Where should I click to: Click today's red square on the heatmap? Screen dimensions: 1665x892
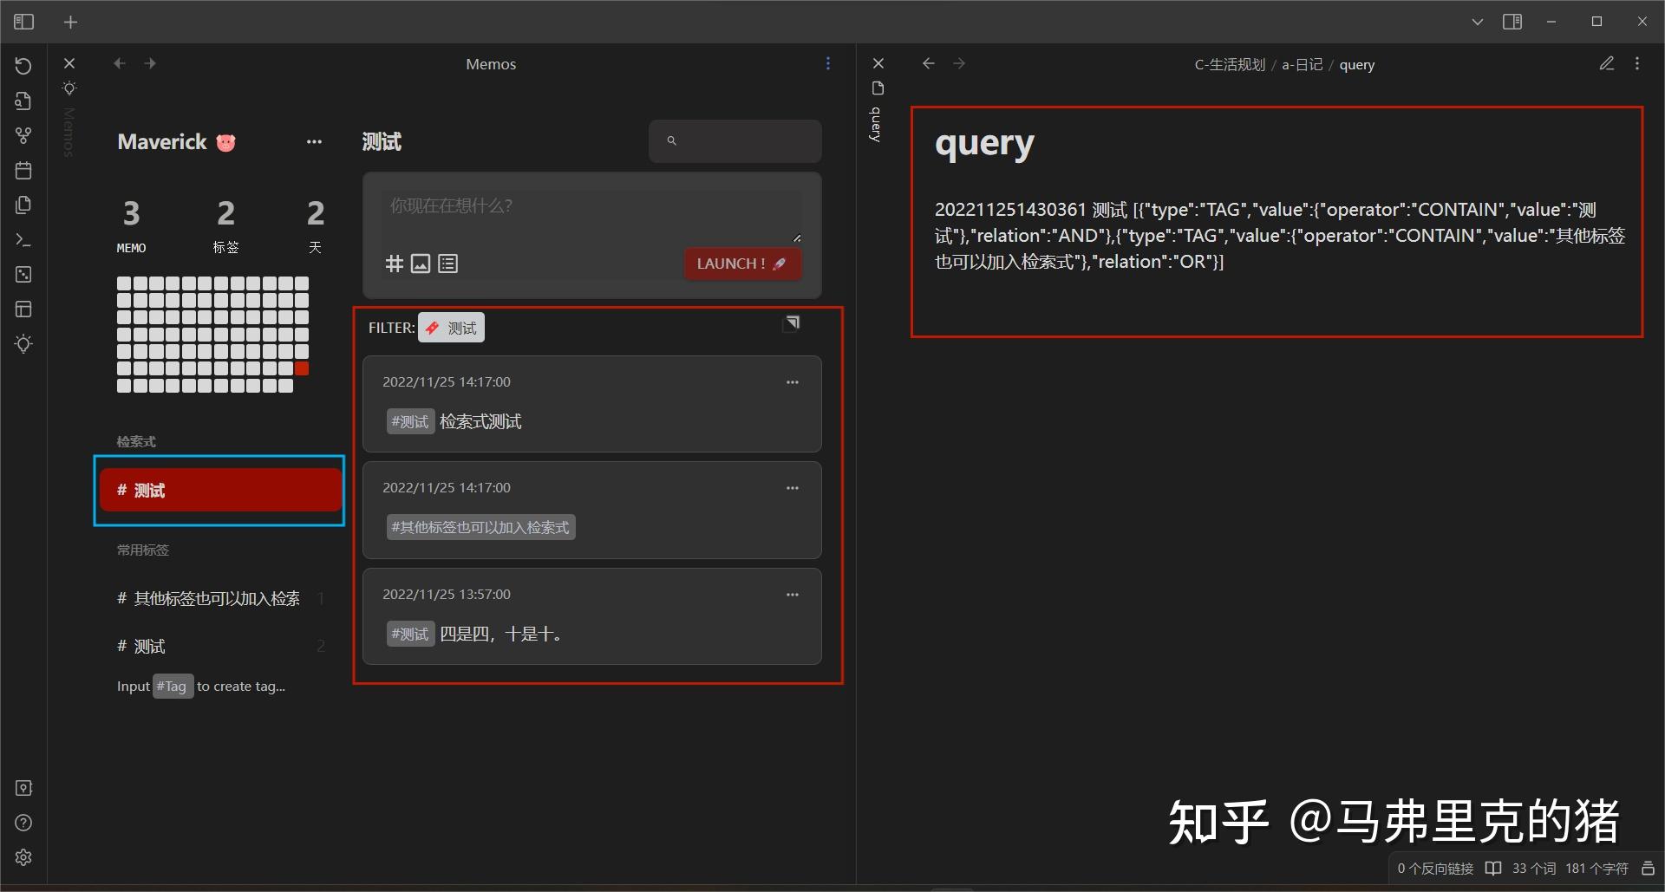click(302, 368)
